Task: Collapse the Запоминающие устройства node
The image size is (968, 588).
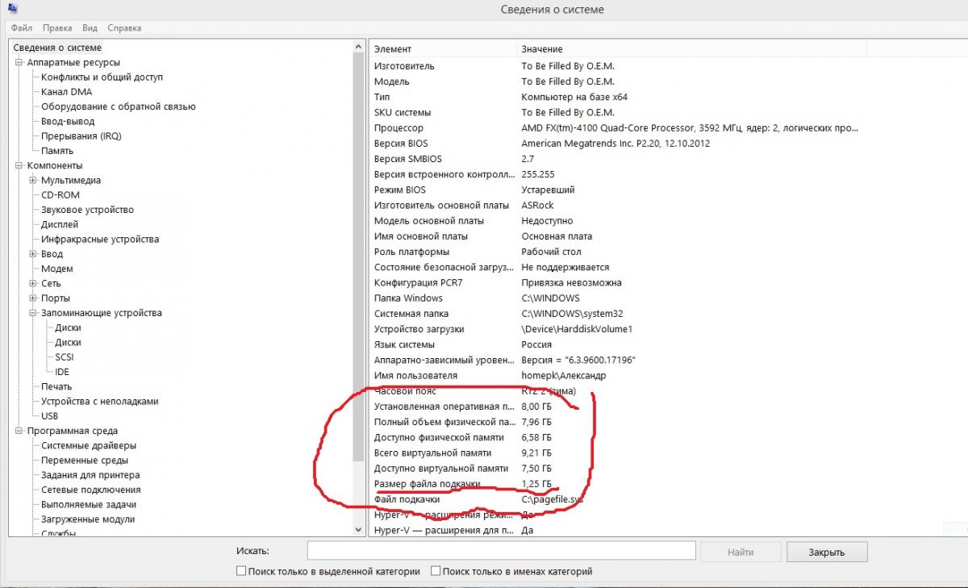Action: tap(33, 313)
